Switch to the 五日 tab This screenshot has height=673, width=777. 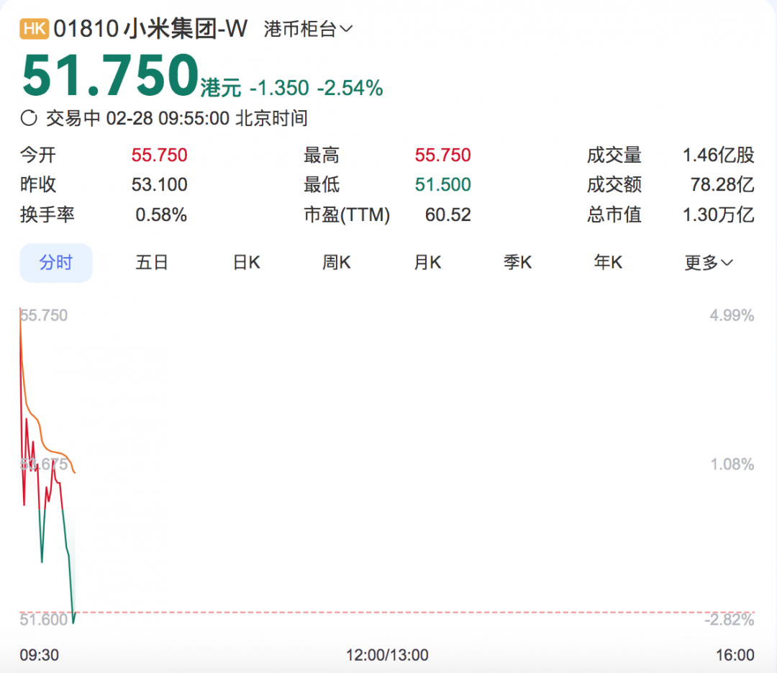[x=152, y=262]
